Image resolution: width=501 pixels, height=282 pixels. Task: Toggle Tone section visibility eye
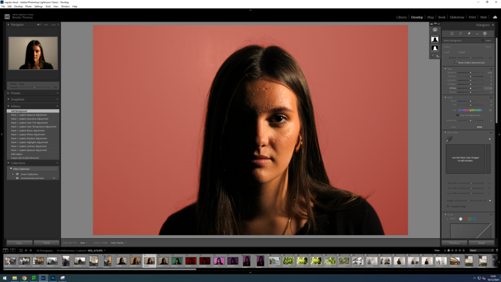tap(491, 69)
